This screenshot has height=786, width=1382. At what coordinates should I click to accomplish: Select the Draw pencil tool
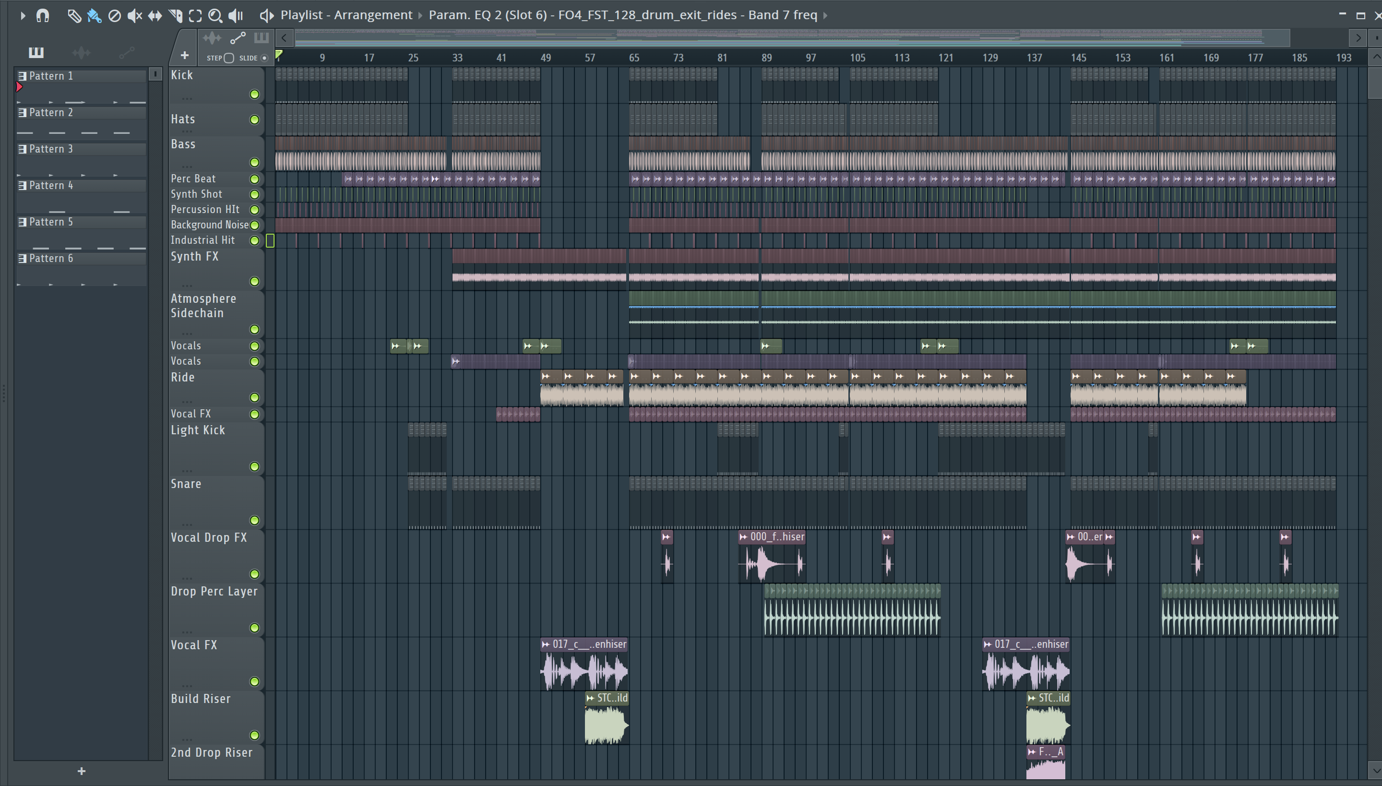74,16
